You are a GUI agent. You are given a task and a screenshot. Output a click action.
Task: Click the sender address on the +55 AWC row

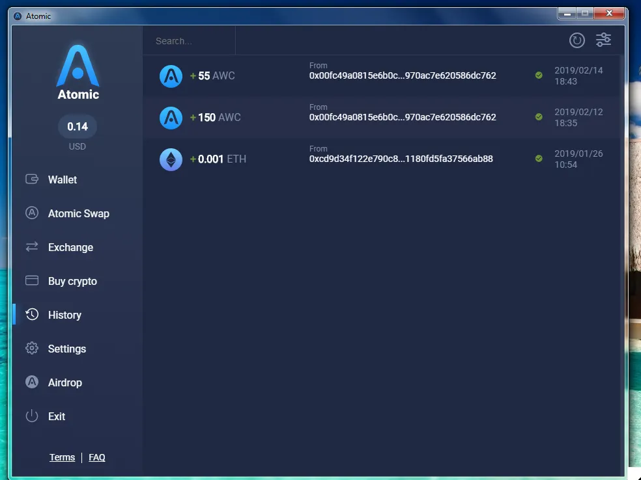(x=403, y=75)
